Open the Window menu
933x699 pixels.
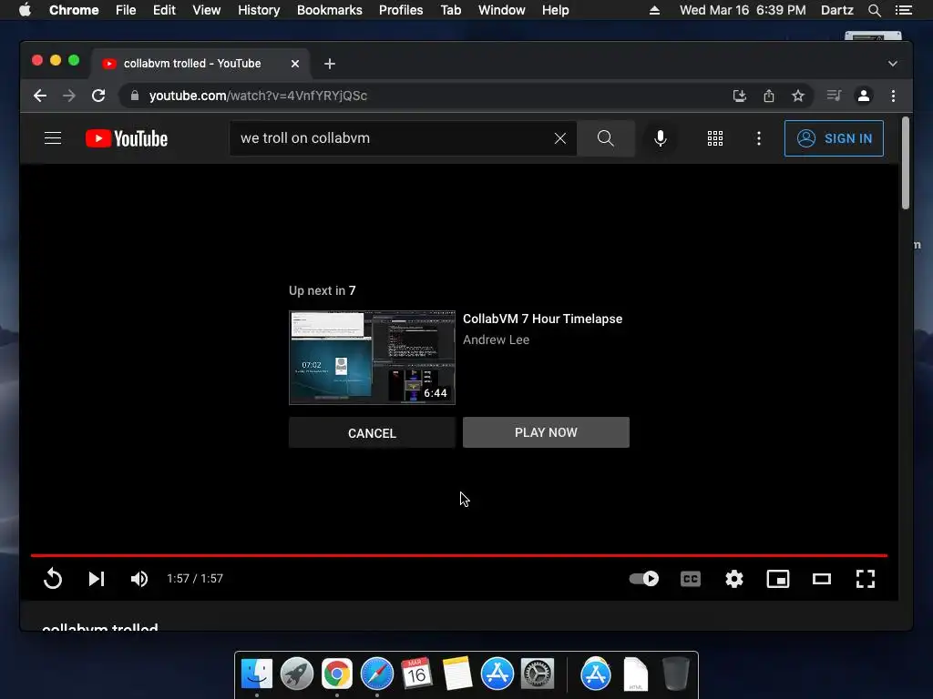[502, 10]
